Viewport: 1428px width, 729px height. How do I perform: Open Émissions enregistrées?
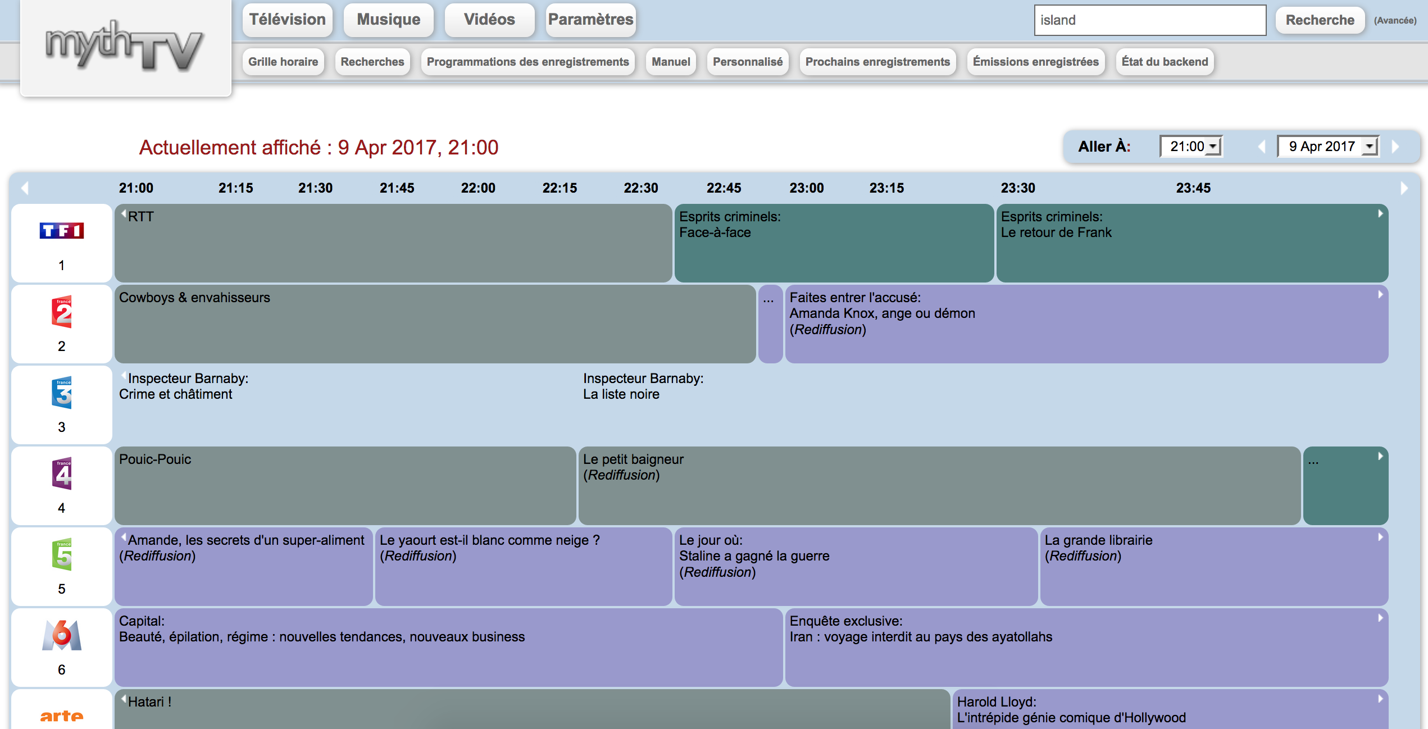[1036, 62]
